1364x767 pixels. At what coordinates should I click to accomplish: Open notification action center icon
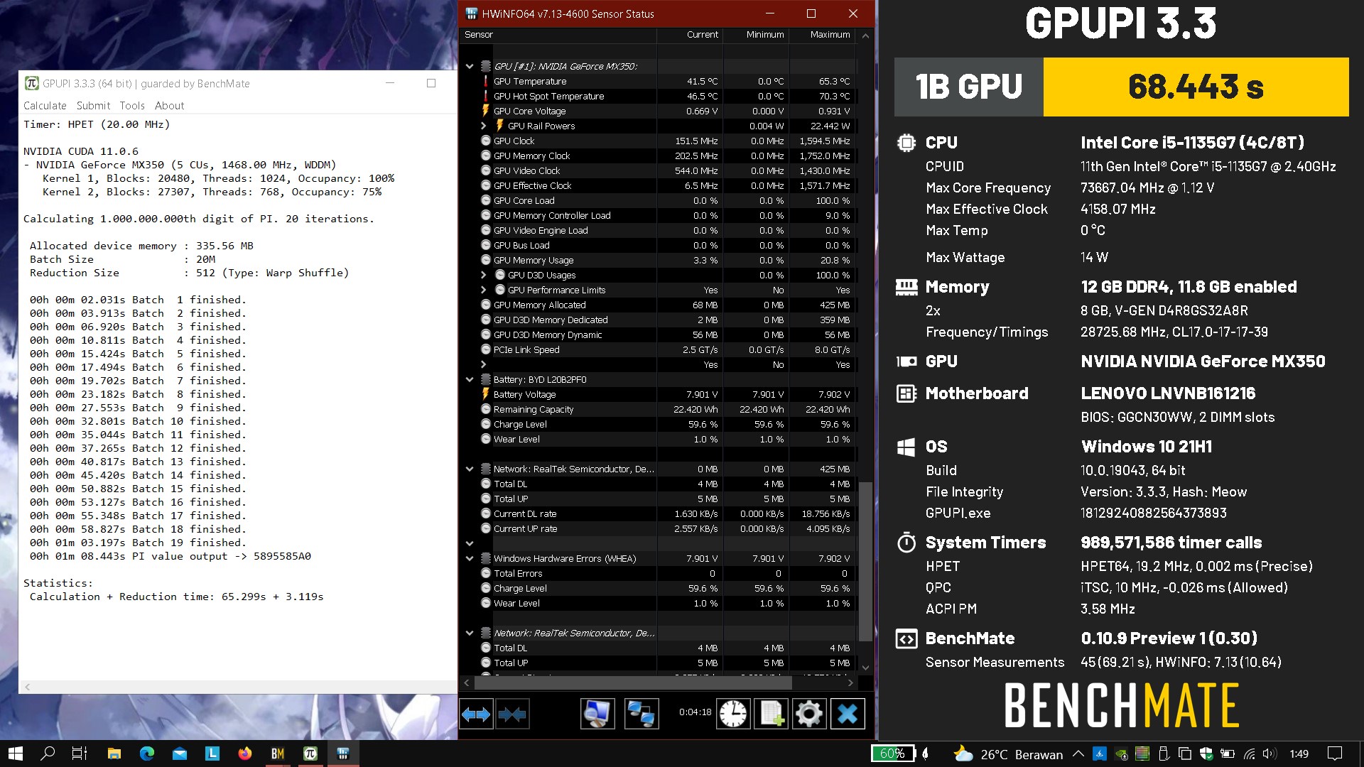tap(1335, 754)
